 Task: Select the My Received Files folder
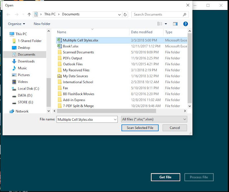(x=76, y=70)
